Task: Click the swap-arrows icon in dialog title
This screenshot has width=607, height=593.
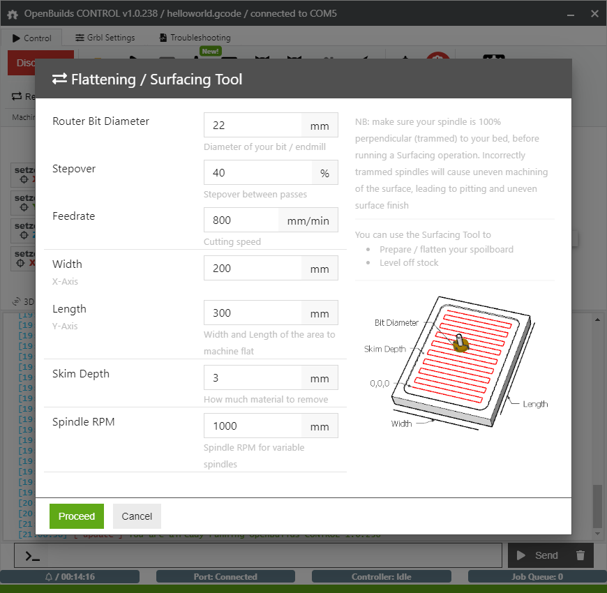Action: (59, 79)
